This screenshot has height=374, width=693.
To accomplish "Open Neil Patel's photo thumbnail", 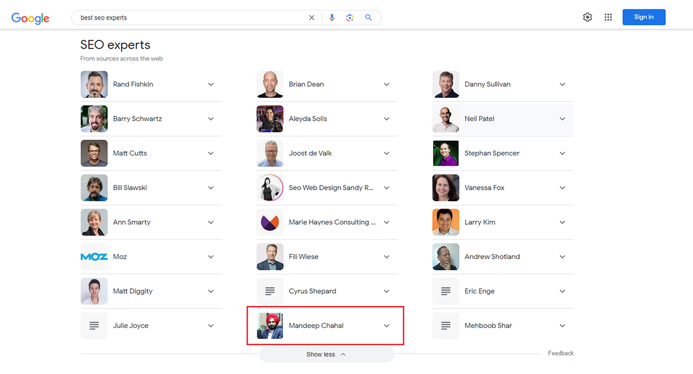I will (446, 119).
